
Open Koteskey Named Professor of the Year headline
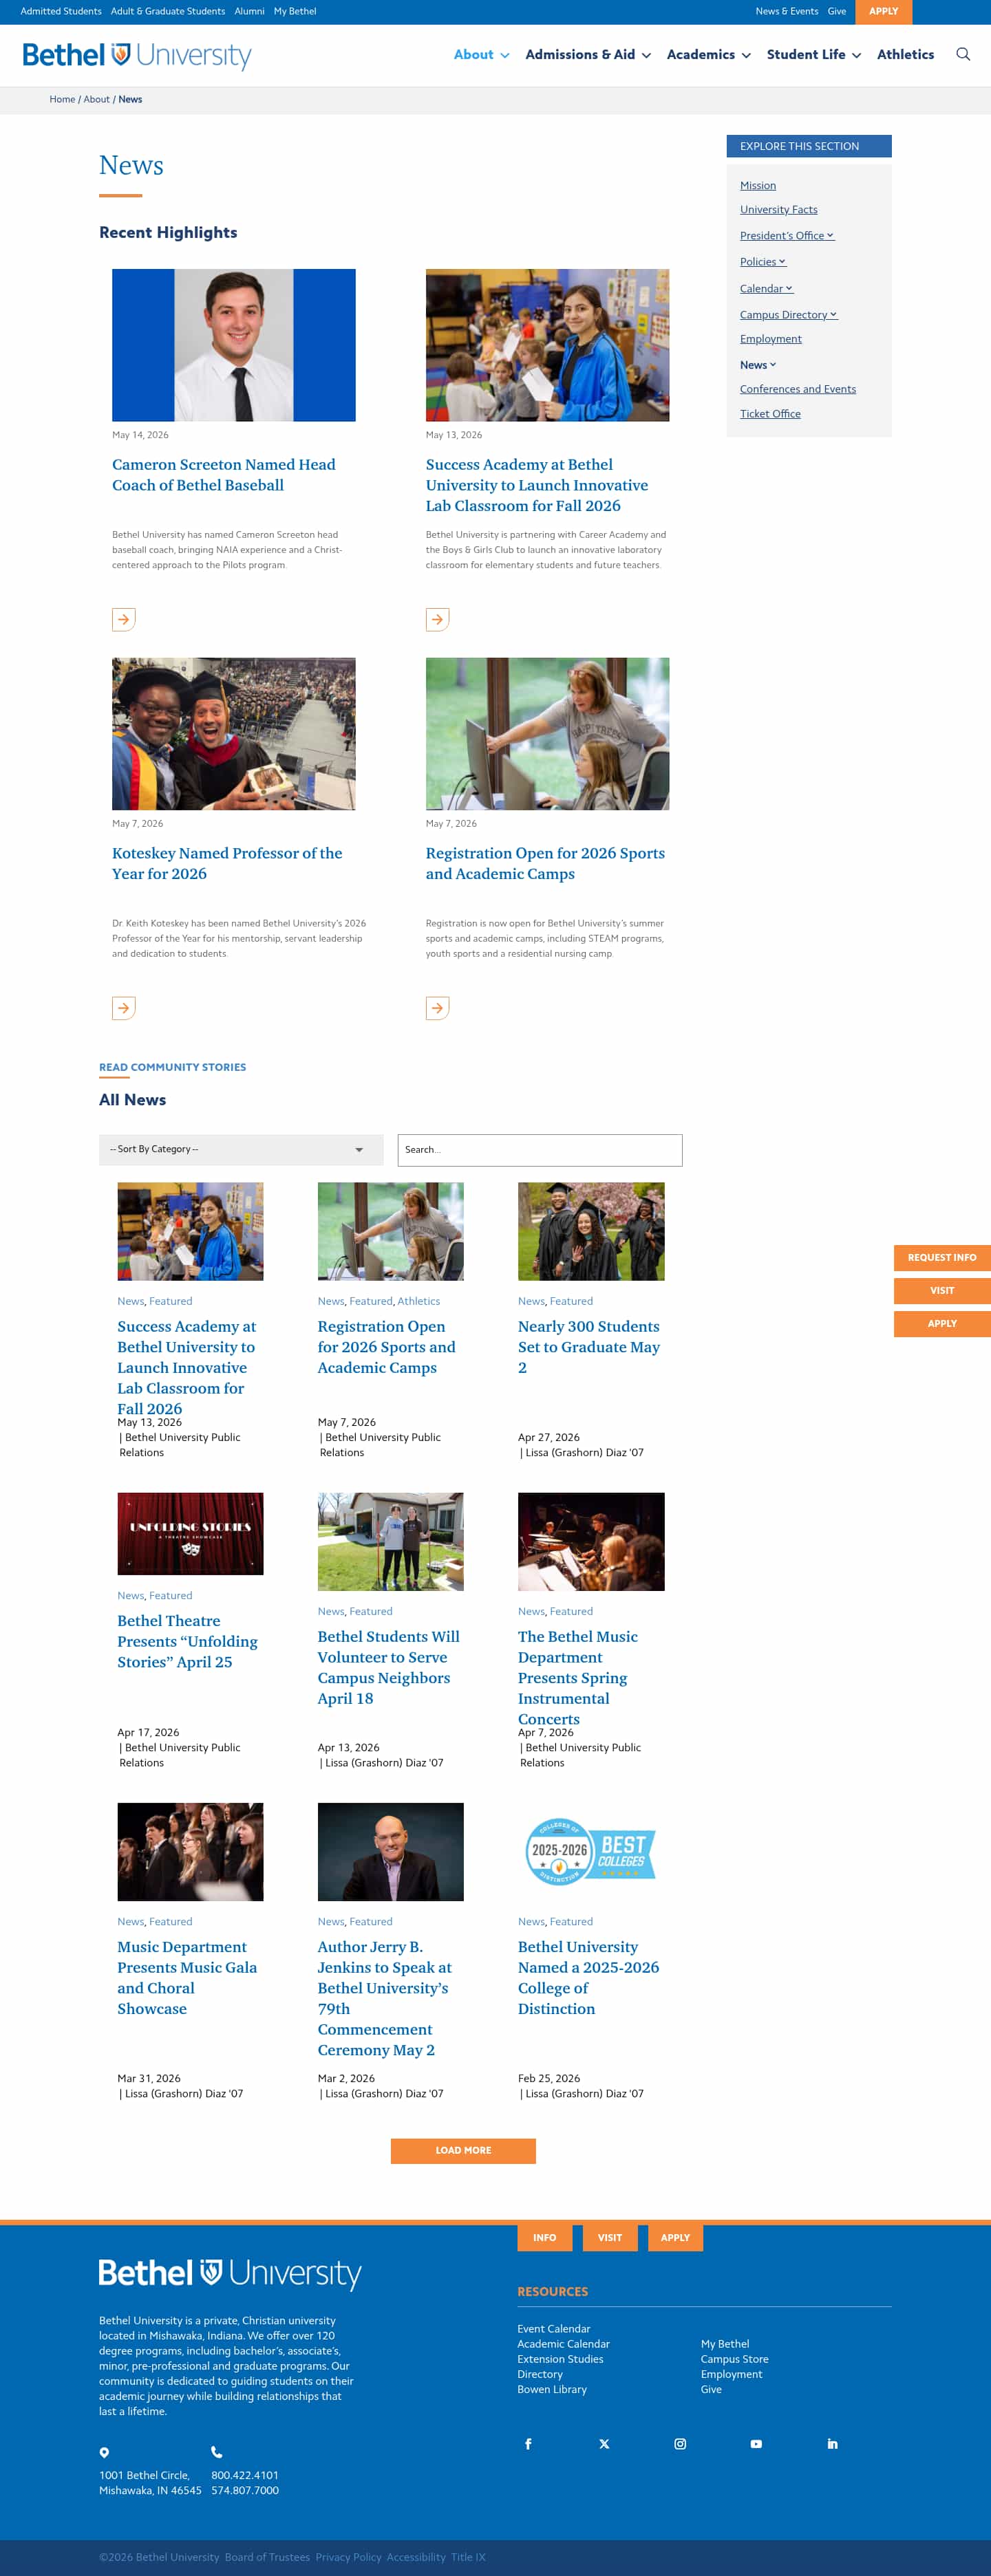point(227,863)
